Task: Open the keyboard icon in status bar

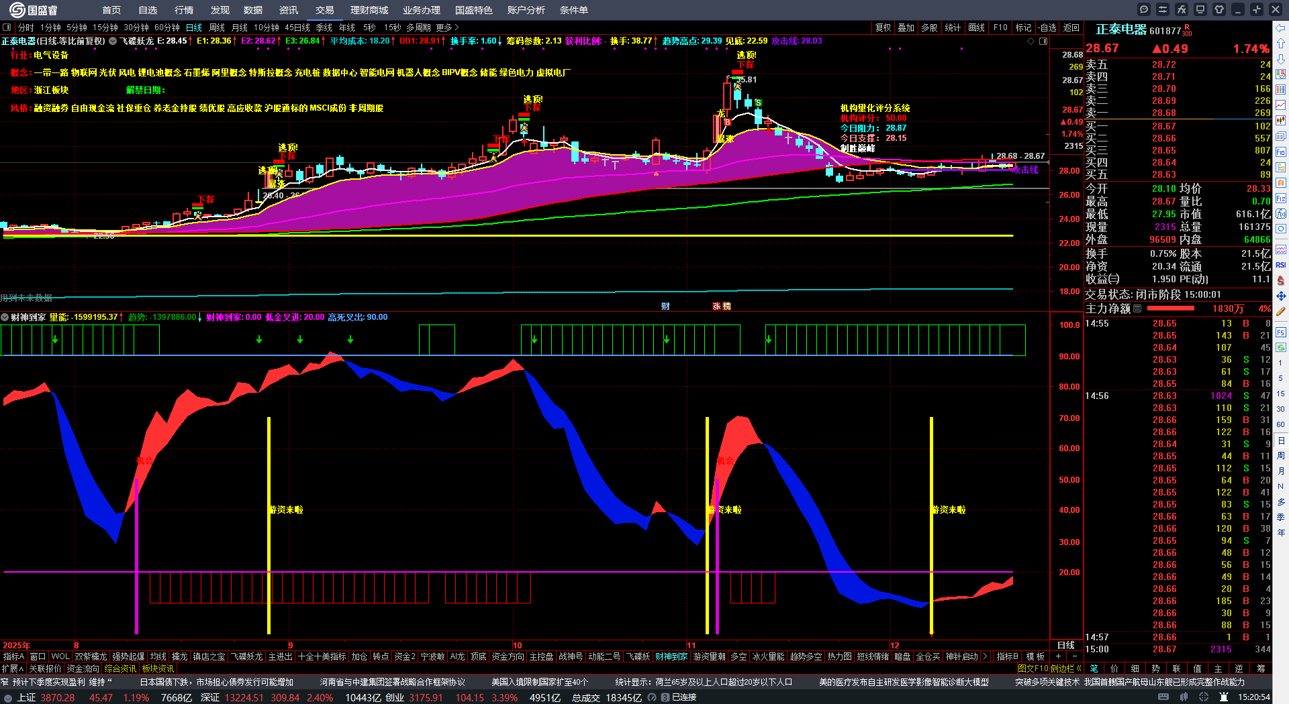Action: pyautogui.click(x=1163, y=697)
